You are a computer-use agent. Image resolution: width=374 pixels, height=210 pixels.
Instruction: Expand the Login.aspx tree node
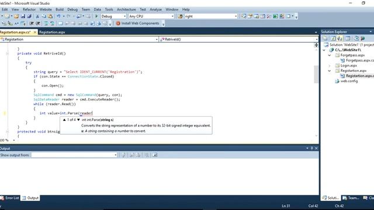pyautogui.click(x=330, y=65)
